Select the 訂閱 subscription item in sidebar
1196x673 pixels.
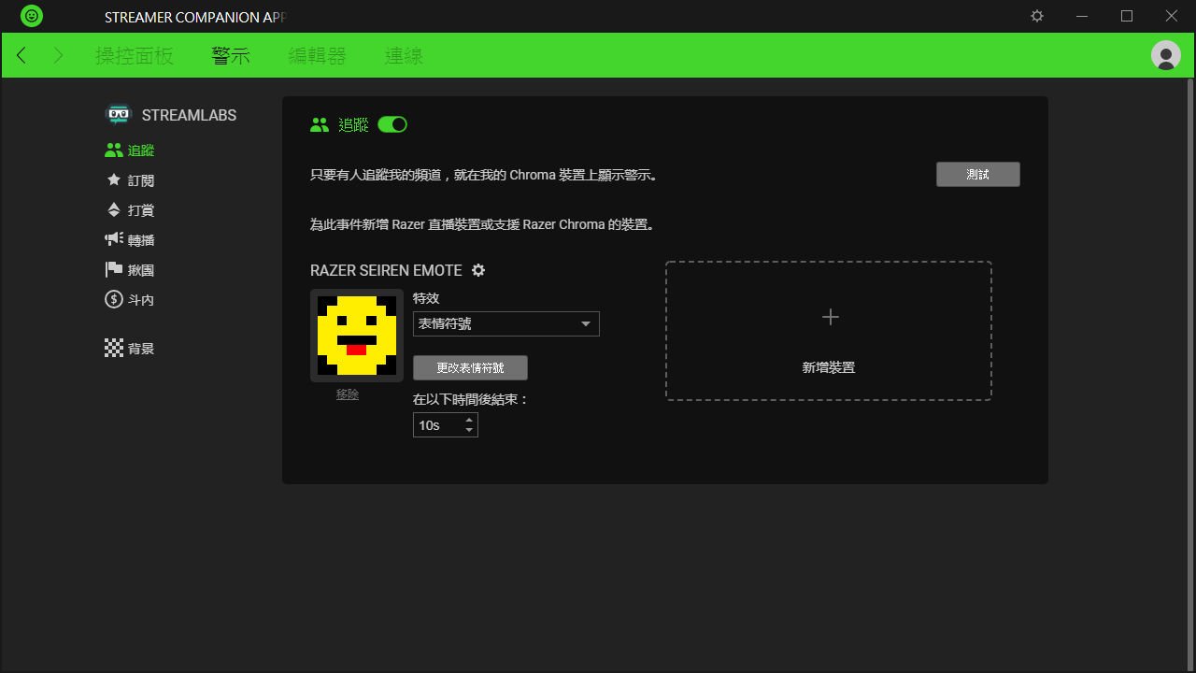pyautogui.click(x=130, y=180)
